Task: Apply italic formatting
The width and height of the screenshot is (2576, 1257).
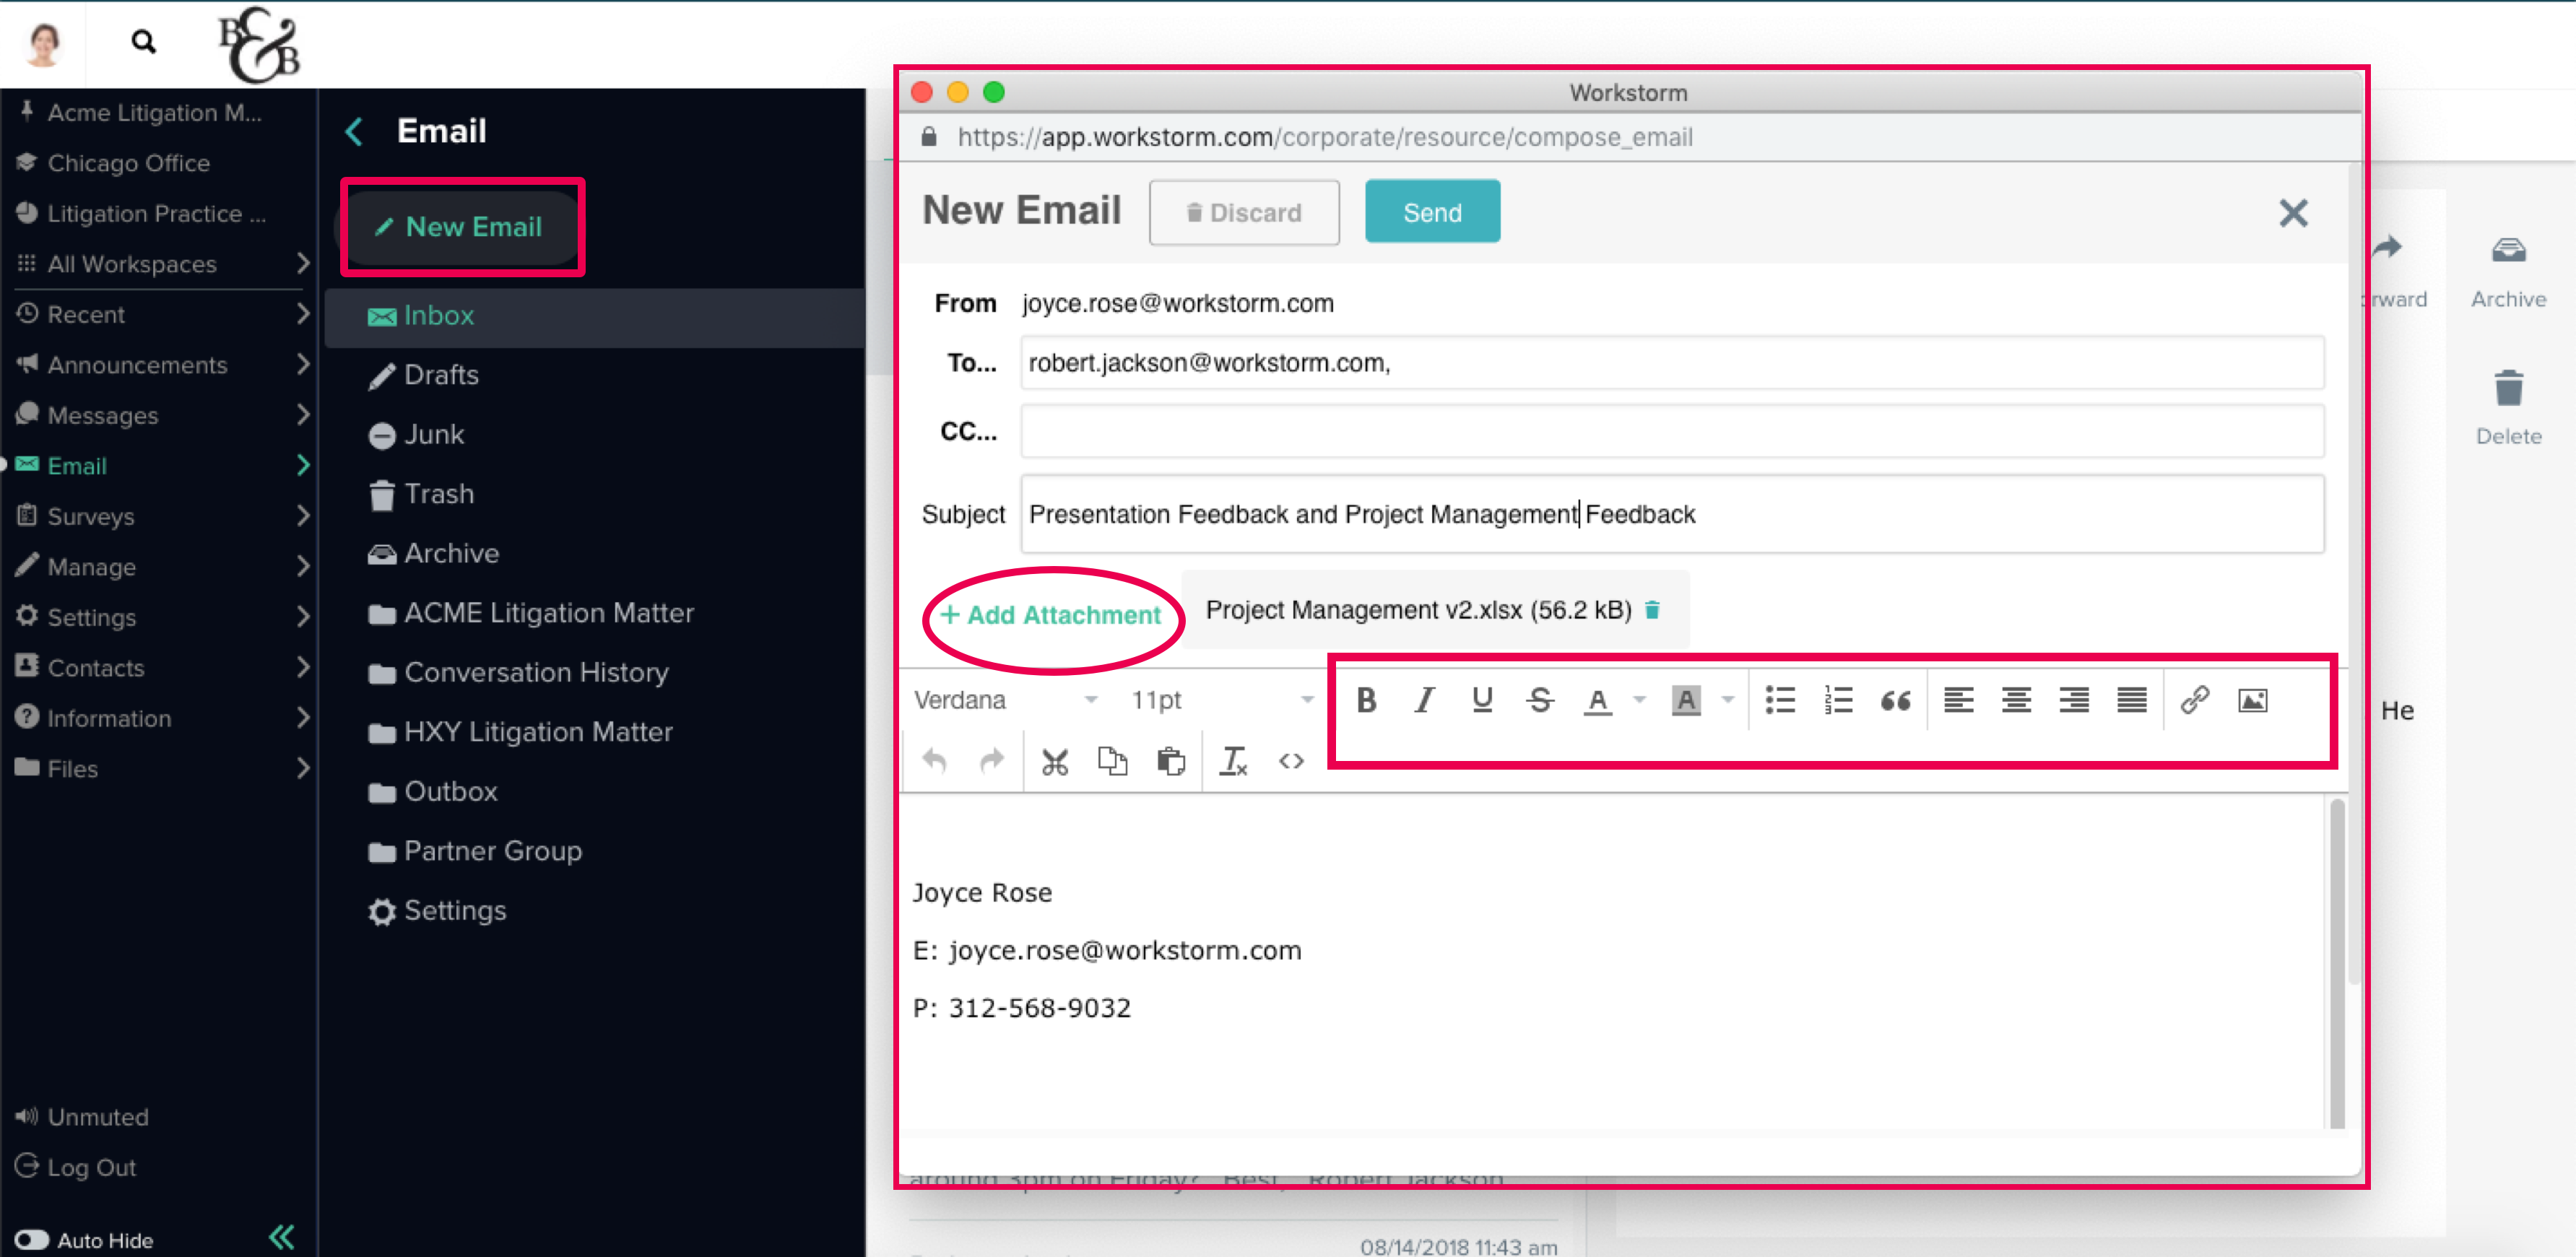Action: 1424,700
